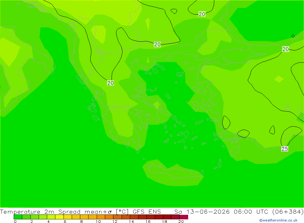Select the bright green legend swatch at 0
The image size is (304, 223).
(18, 217)
